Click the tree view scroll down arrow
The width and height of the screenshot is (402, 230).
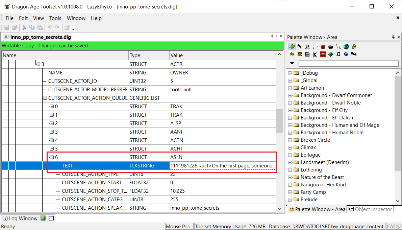click(279, 209)
